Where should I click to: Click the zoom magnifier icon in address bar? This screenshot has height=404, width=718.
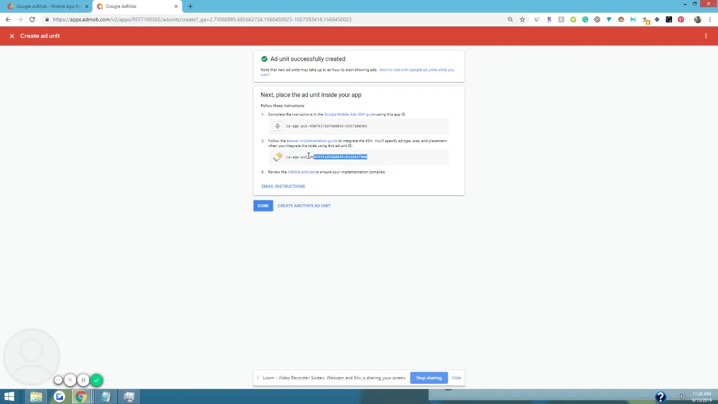click(x=510, y=20)
